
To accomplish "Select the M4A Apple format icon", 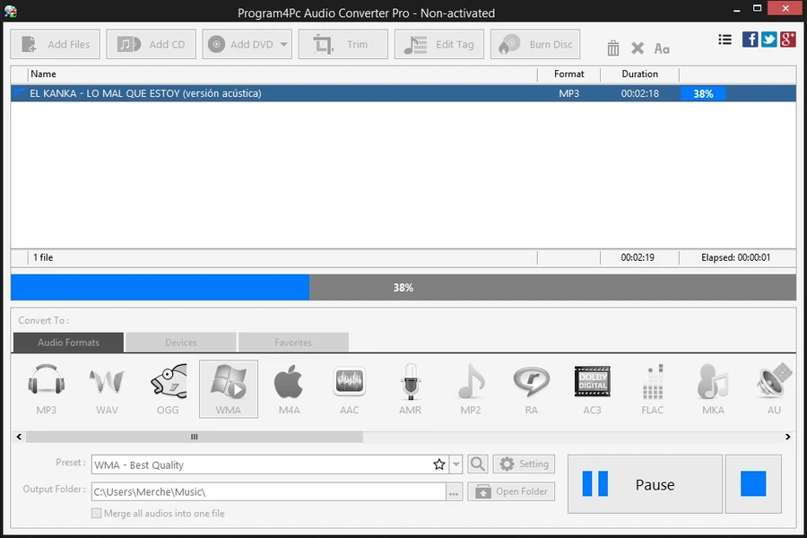I will point(290,389).
